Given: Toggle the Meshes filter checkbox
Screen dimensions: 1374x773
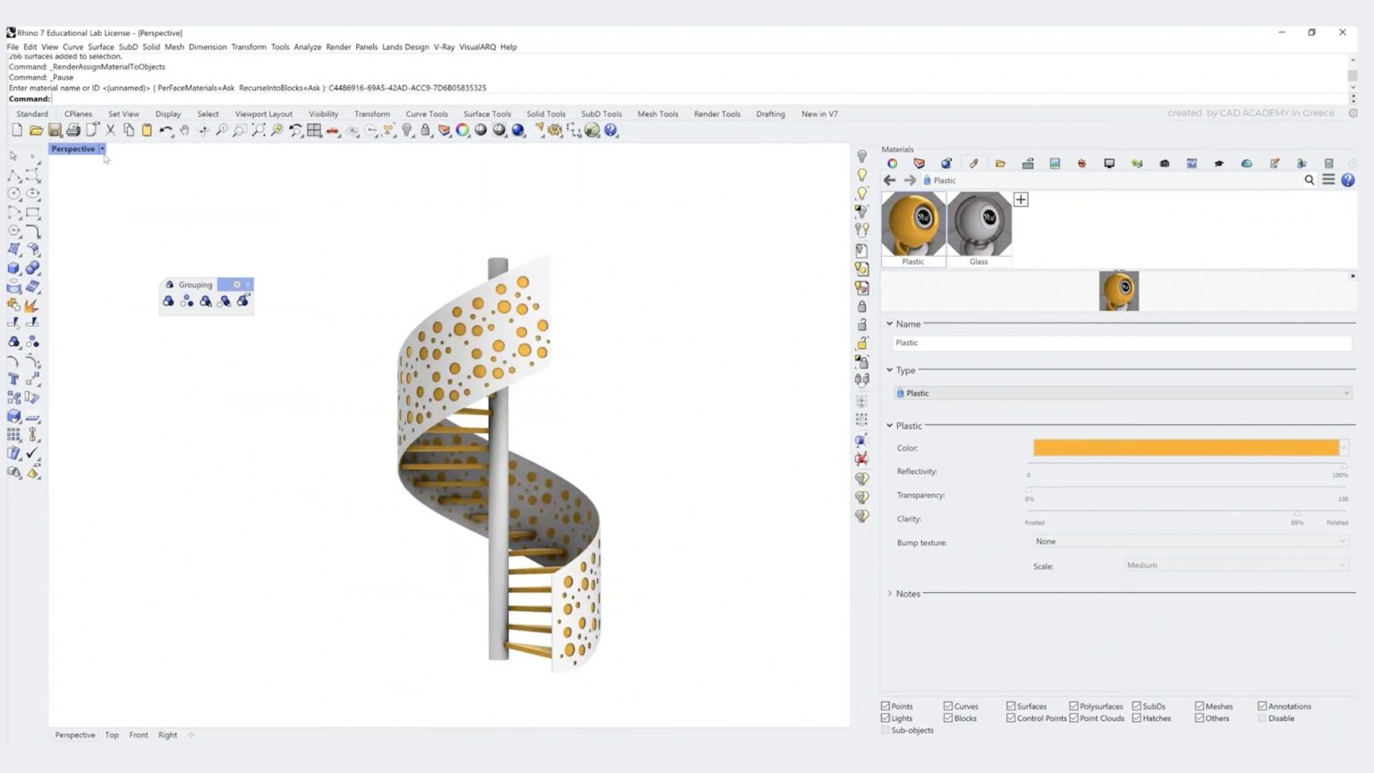Looking at the screenshot, I should [1200, 706].
